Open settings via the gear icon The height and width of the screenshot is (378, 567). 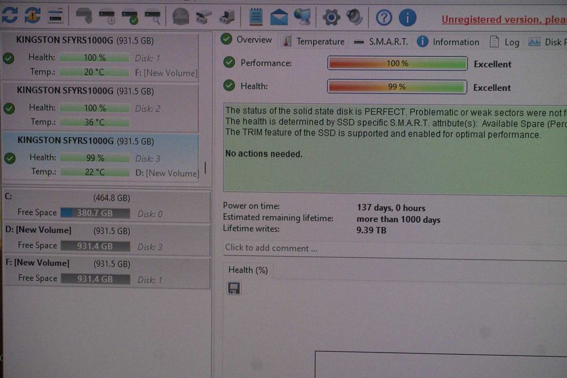click(x=331, y=18)
